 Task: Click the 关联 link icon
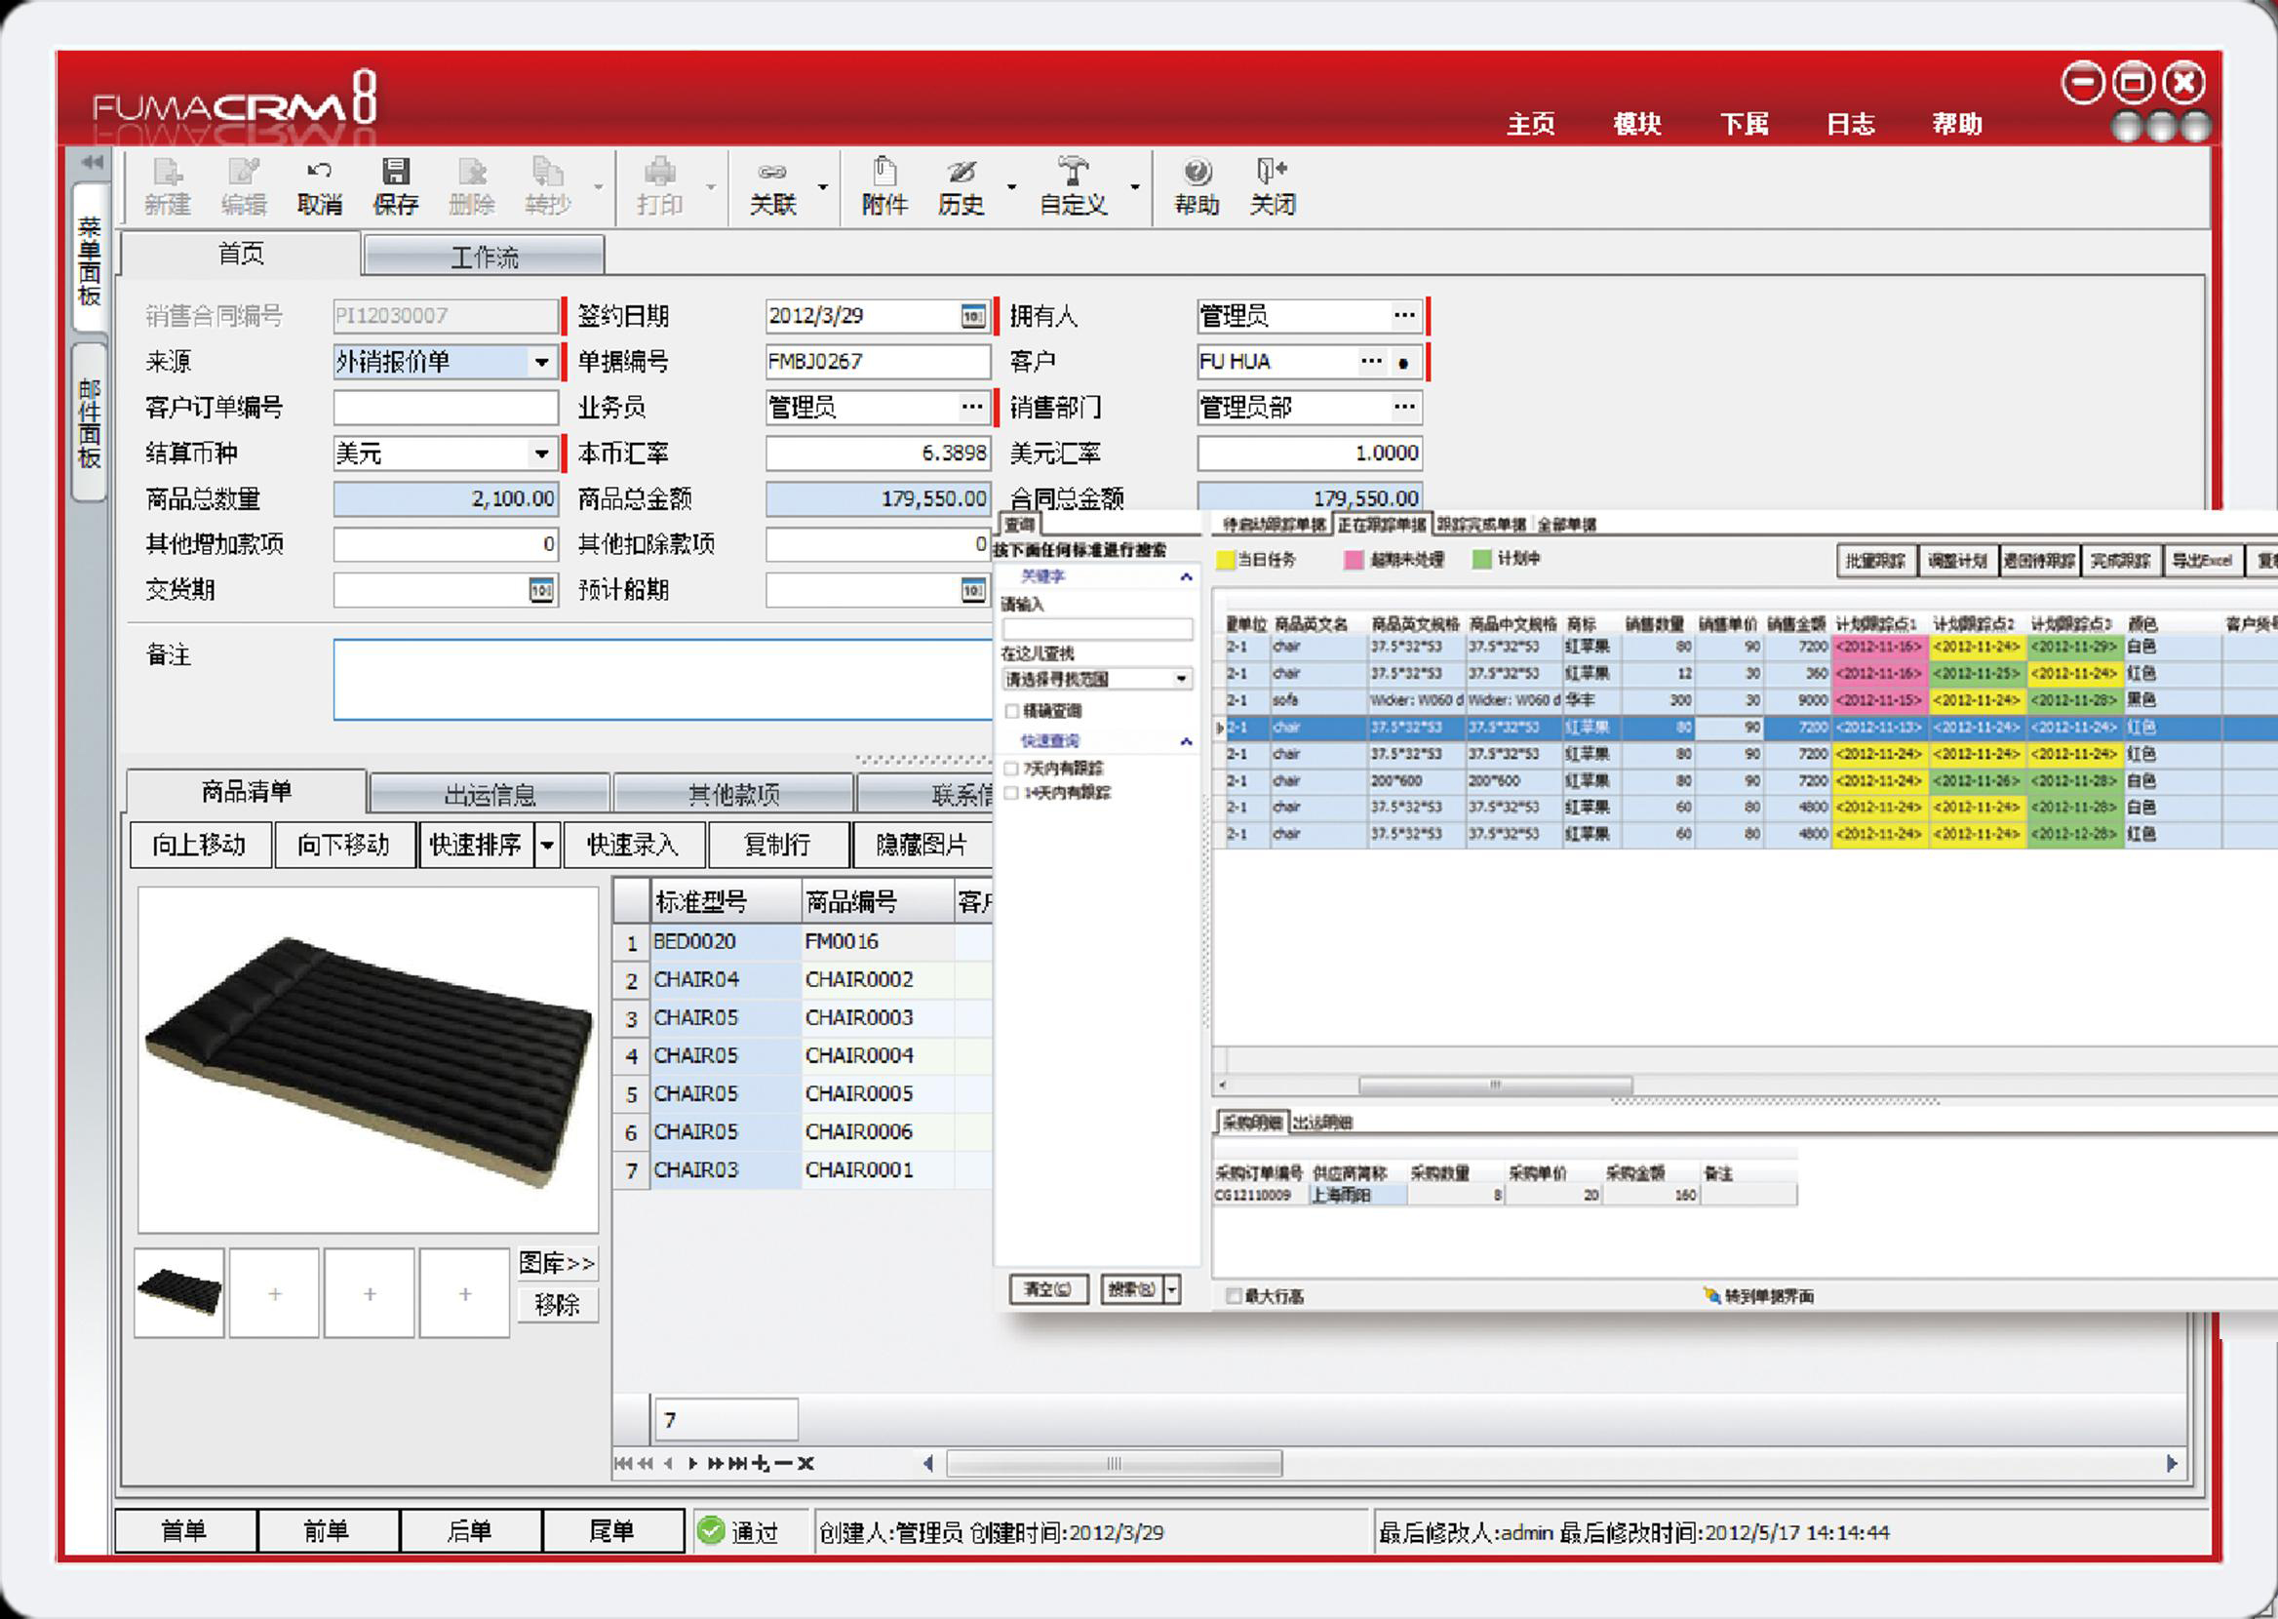772,174
